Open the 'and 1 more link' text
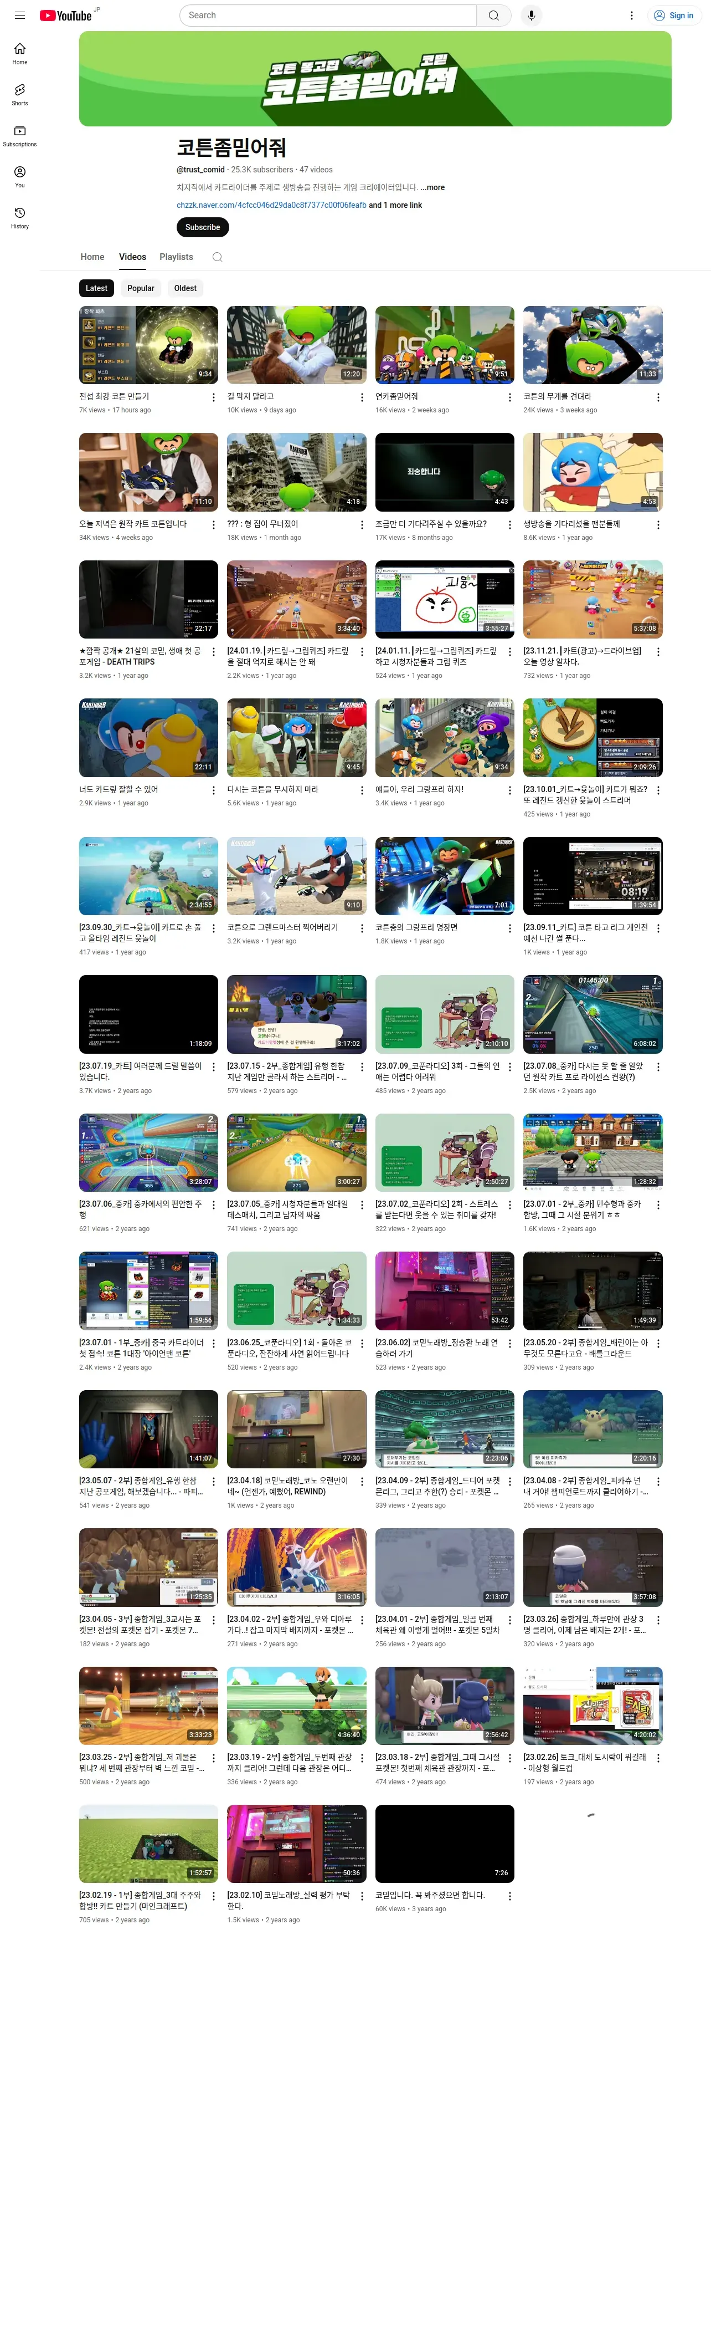 (x=395, y=205)
